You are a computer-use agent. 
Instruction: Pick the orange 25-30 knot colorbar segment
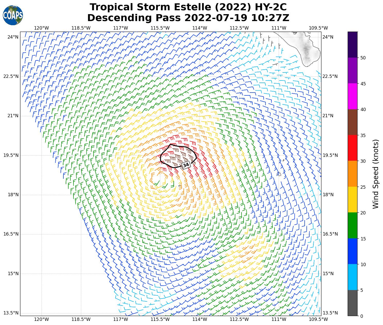coord(352,174)
